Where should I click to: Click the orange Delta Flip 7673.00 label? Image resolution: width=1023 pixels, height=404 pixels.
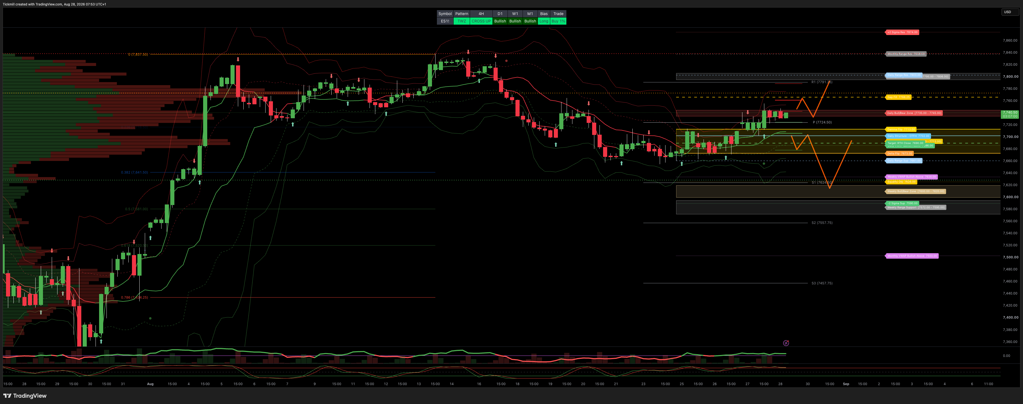click(x=900, y=153)
